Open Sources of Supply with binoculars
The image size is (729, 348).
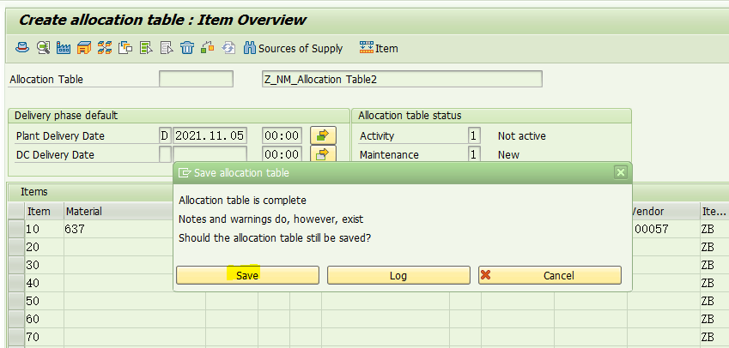coord(293,48)
